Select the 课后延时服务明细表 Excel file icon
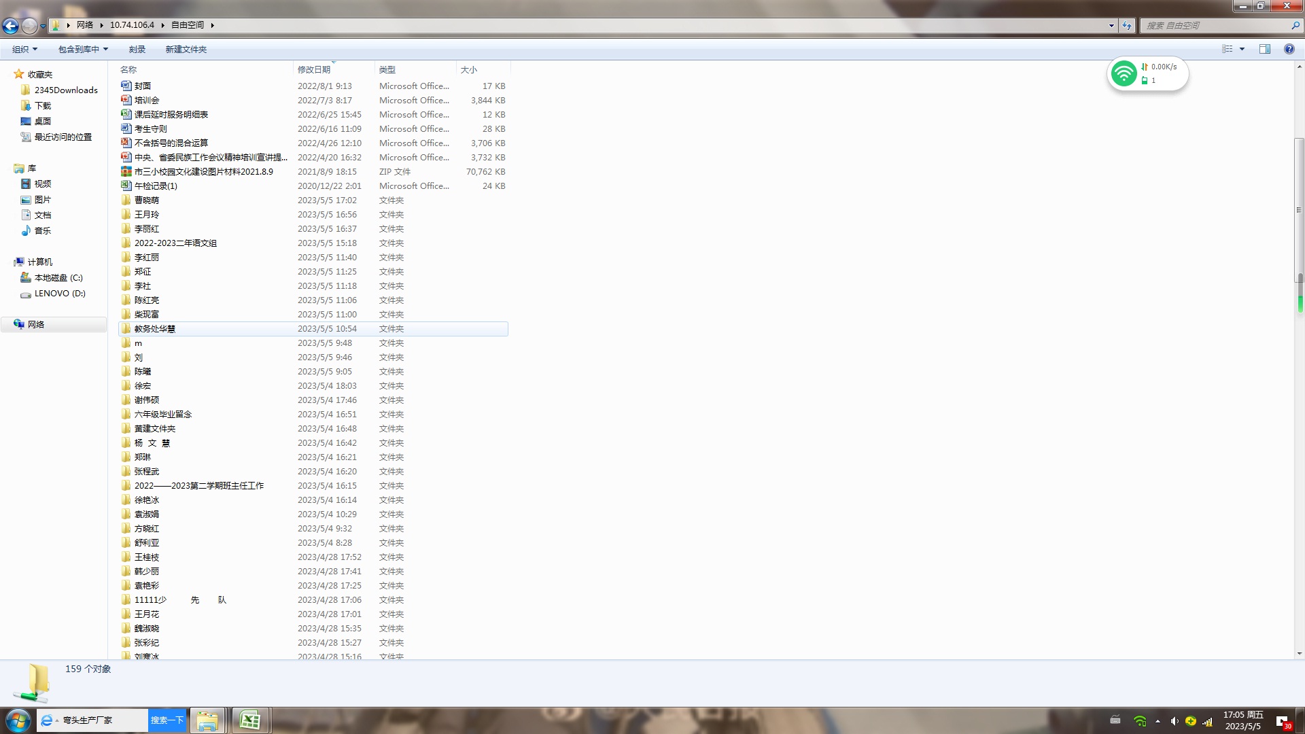This screenshot has height=734, width=1305. click(126, 114)
